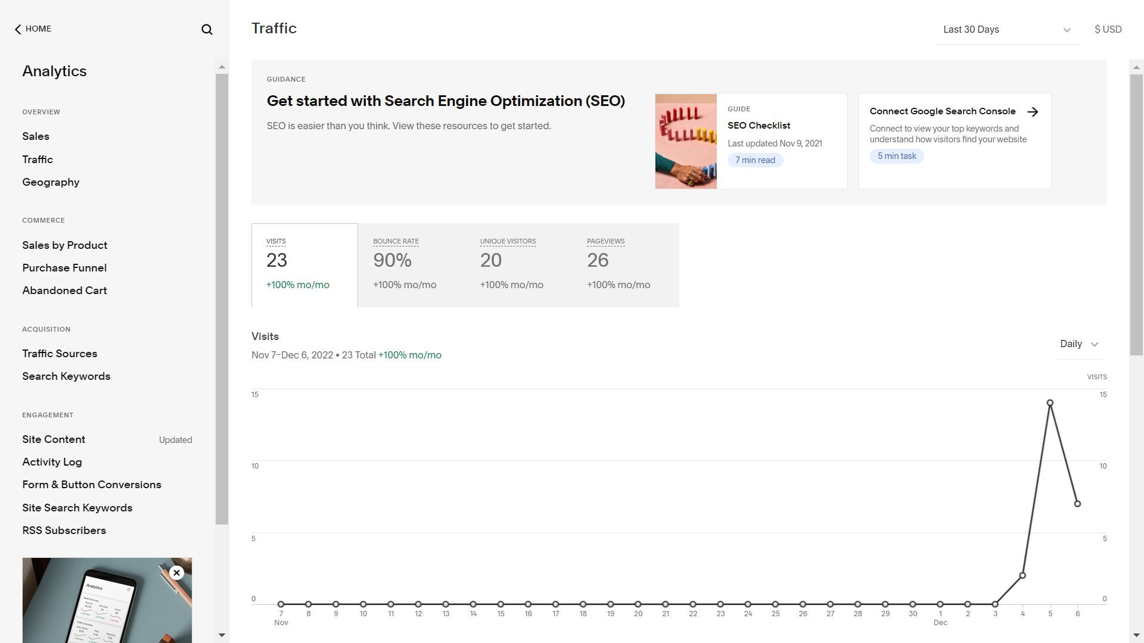Select the Geography menu item in Overview

pos(50,182)
